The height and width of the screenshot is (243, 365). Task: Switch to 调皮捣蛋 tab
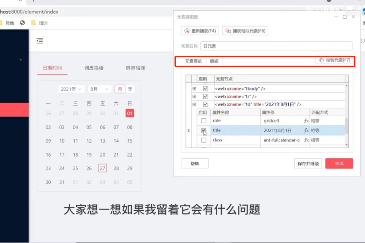94,68
